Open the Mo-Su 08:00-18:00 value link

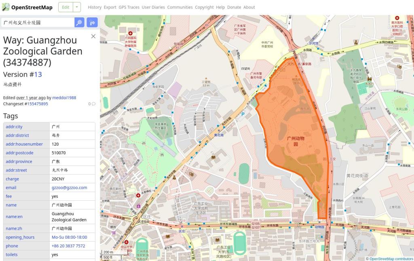tap(69, 237)
